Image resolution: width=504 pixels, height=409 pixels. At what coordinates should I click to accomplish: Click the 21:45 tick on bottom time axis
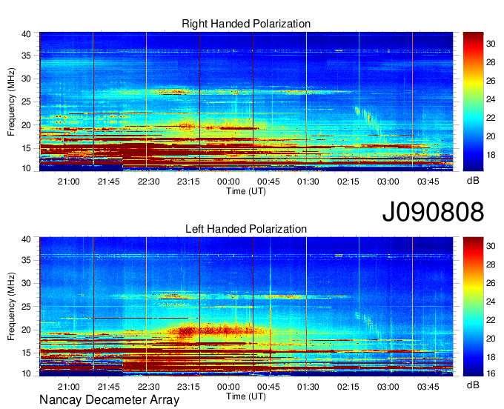click(x=109, y=387)
